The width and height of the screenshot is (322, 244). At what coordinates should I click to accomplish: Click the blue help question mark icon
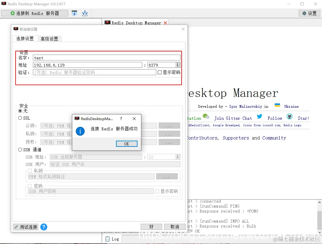[x=44, y=227]
